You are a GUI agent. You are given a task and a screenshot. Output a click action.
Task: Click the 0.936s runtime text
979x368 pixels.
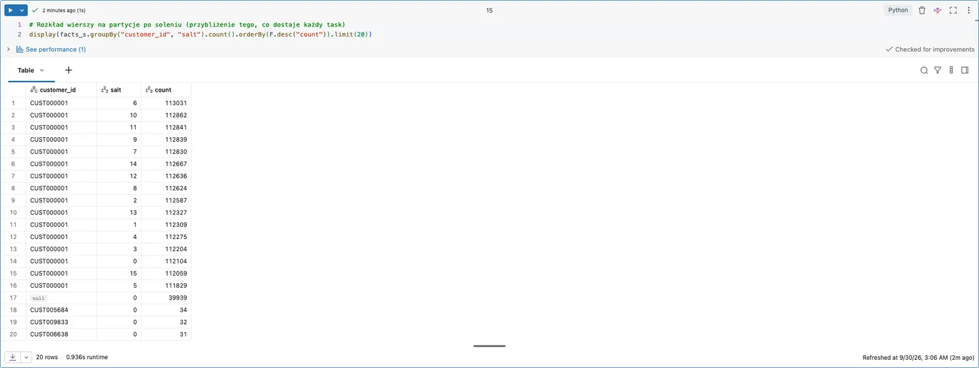point(87,357)
